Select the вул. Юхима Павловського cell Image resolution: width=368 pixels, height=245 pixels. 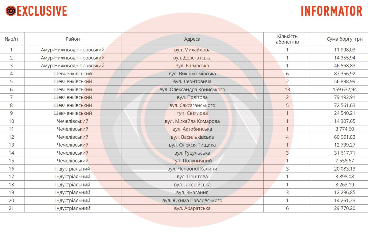(x=192, y=201)
